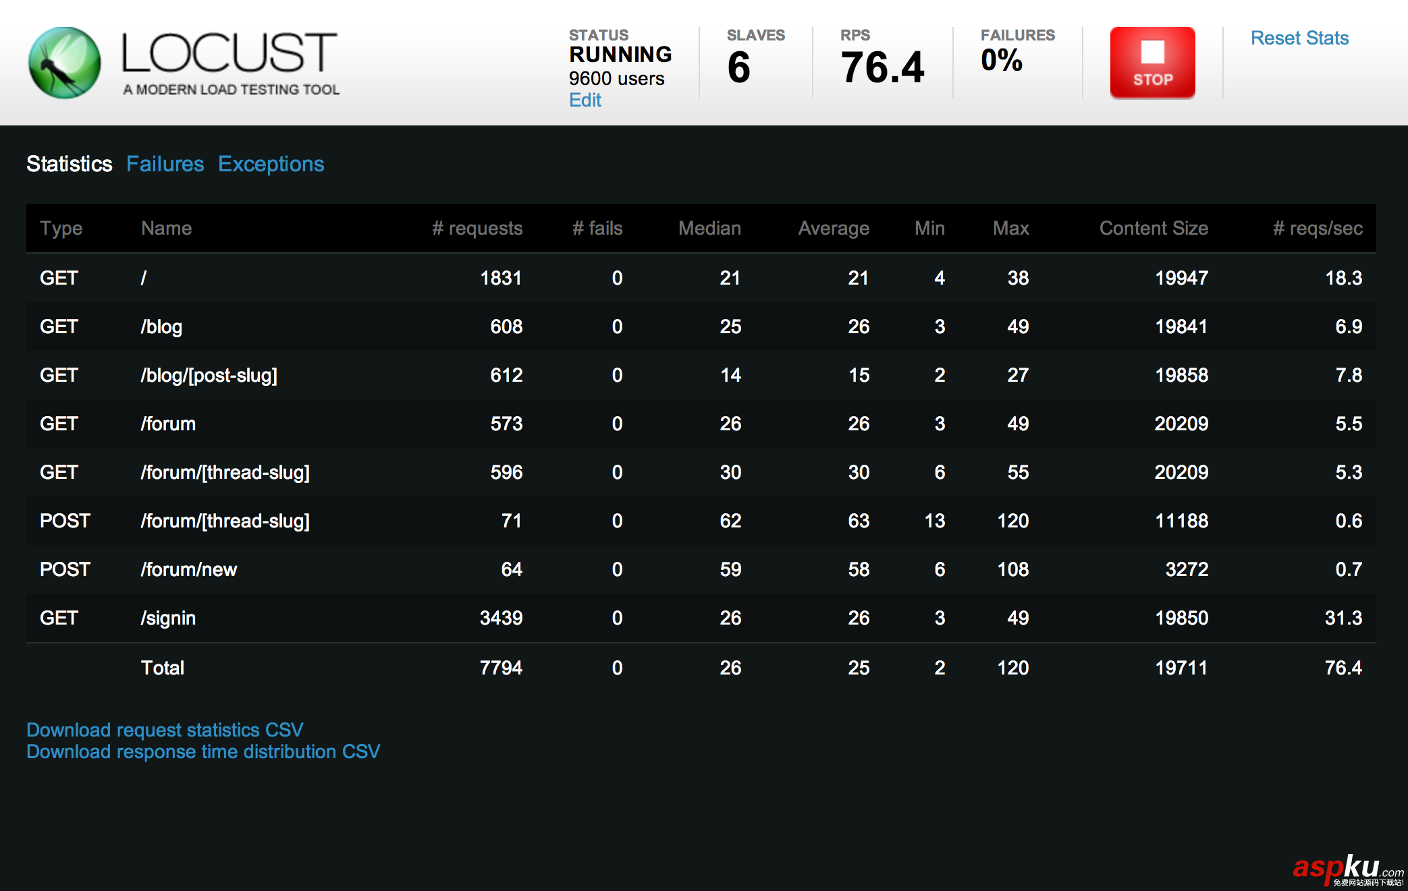
Task: Click the green Locust logo icon
Action: [65, 63]
